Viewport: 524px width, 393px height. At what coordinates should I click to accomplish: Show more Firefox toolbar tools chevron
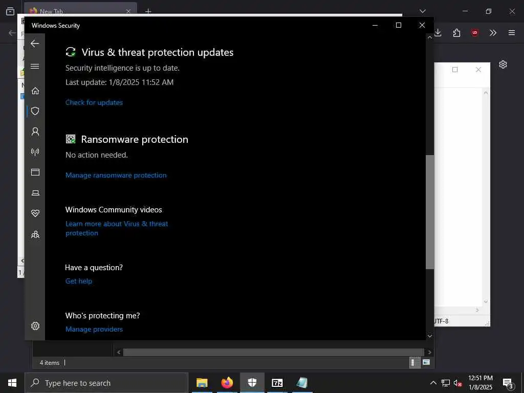[493, 33]
